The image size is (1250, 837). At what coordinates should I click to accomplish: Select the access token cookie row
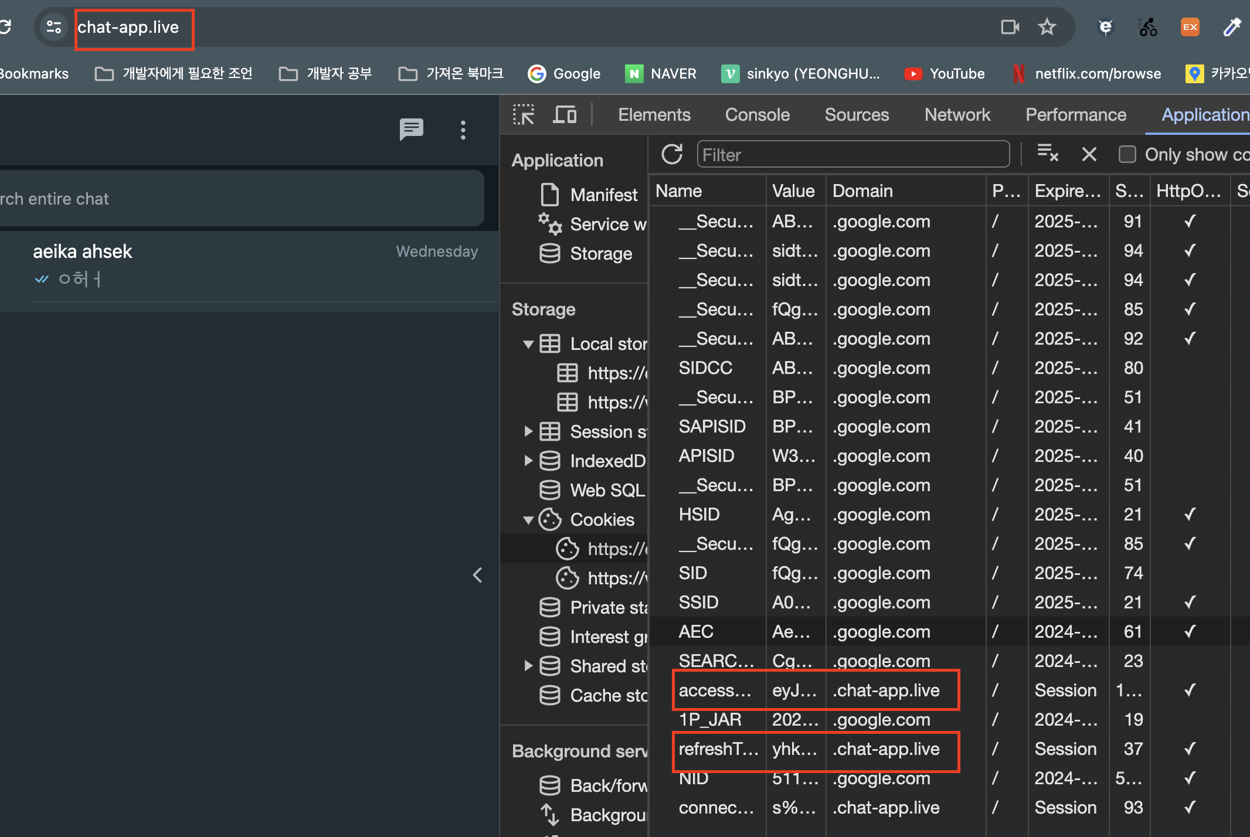(950, 690)
